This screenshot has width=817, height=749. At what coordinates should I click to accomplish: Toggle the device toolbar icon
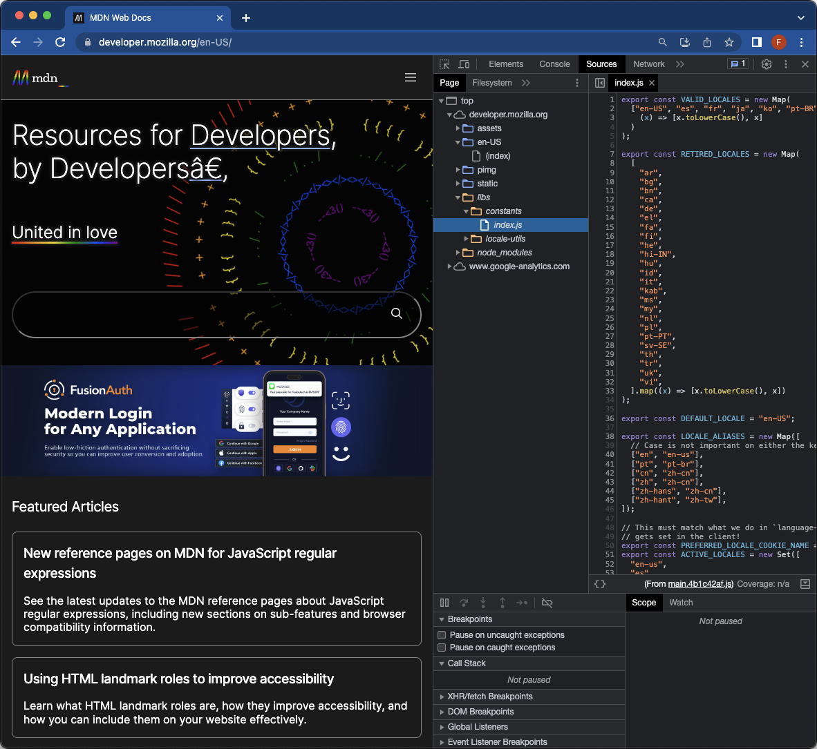tap(464, 64)
